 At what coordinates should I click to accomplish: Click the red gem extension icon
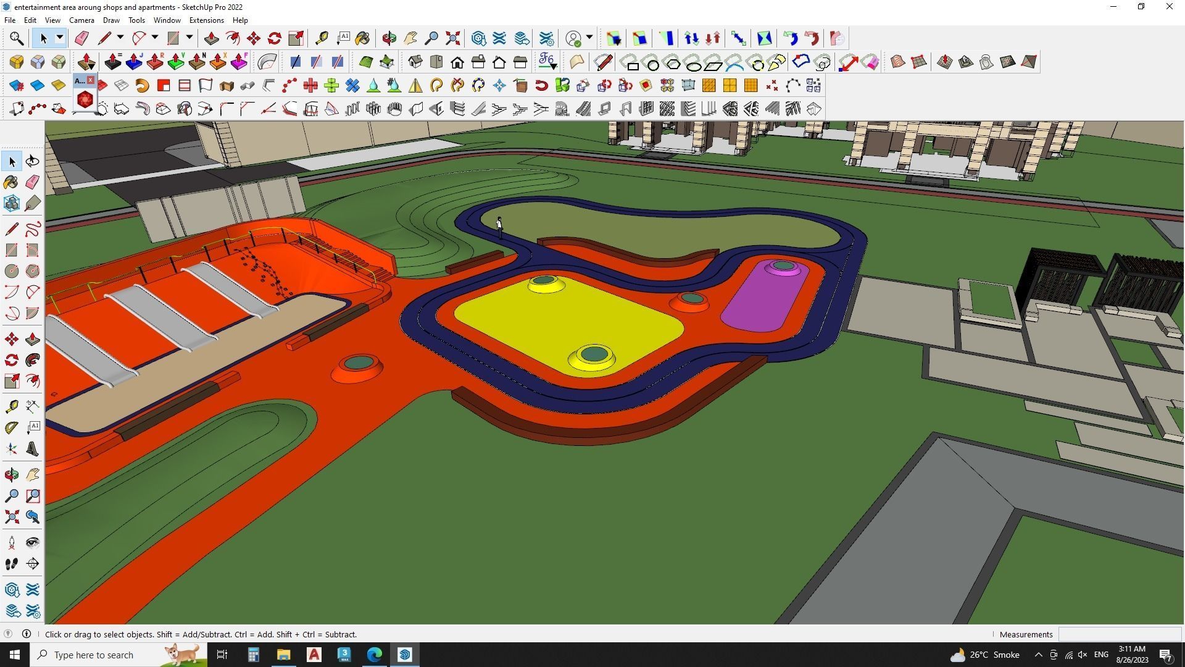tap(85, 99)
